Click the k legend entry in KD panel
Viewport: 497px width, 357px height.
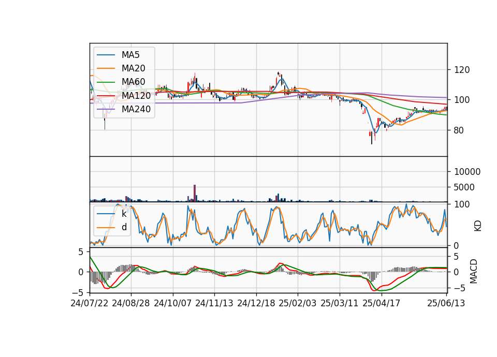[124, 214]
